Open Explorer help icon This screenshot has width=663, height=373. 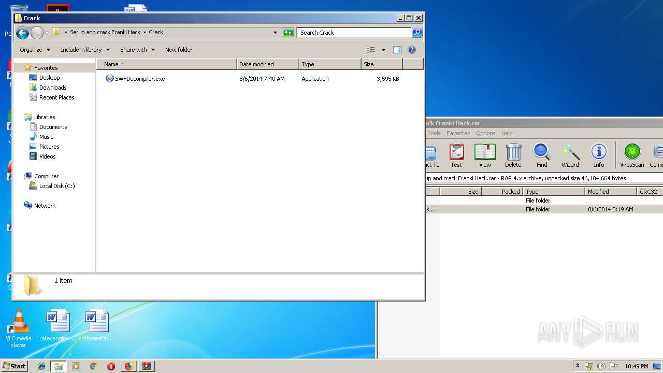(x=412, y=50)
